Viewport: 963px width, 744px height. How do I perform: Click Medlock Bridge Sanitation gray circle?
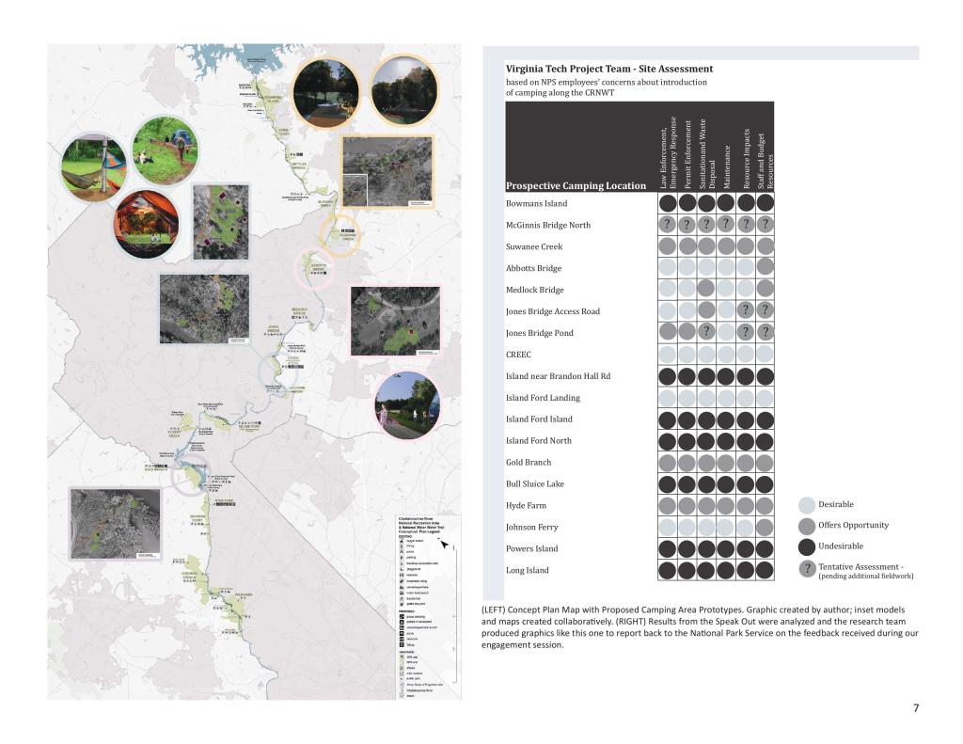point(705,290)
